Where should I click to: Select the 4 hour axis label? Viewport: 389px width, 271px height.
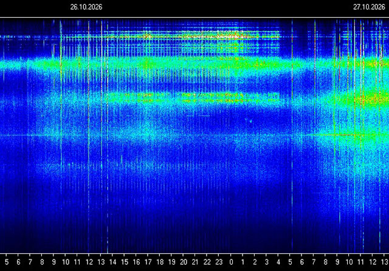[278, 262]
